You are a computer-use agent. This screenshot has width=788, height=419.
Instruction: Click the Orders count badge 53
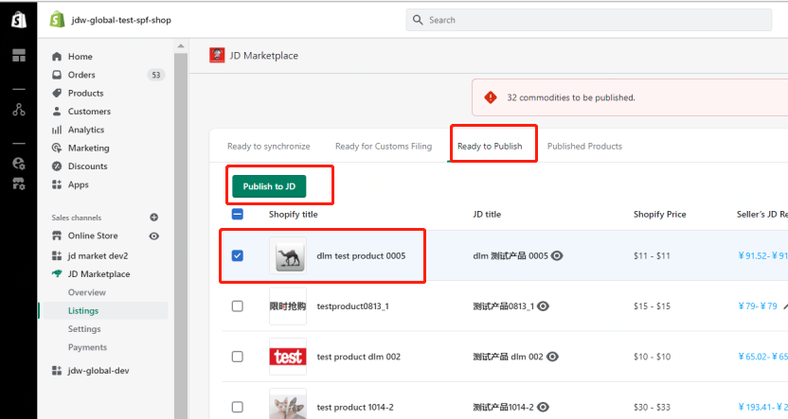(155, 75)
